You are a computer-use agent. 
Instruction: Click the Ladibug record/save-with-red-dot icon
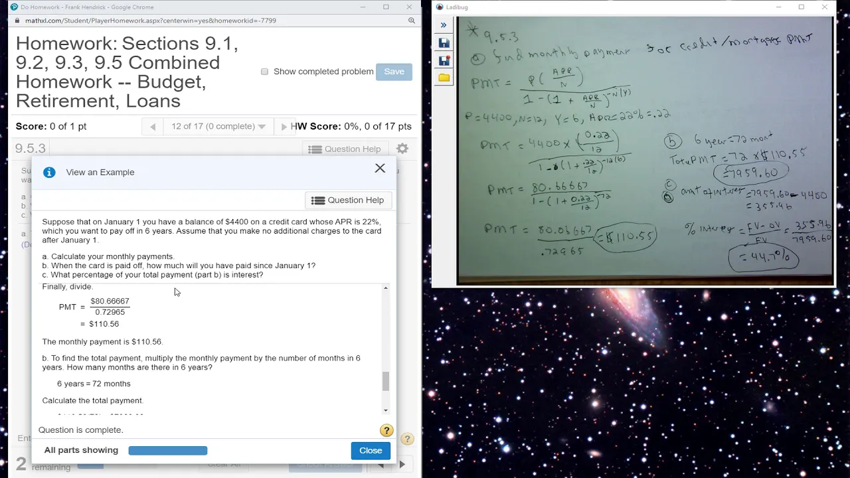point(444,60)
